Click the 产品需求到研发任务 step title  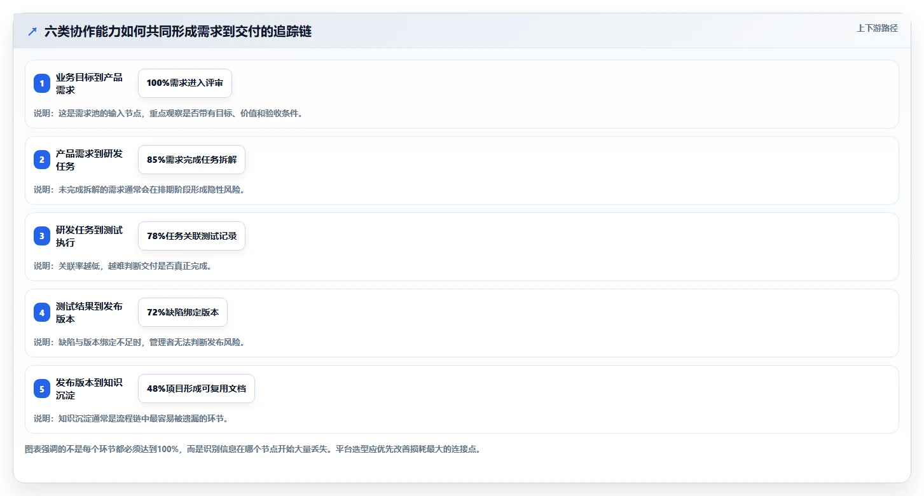[x=89, y=160]
